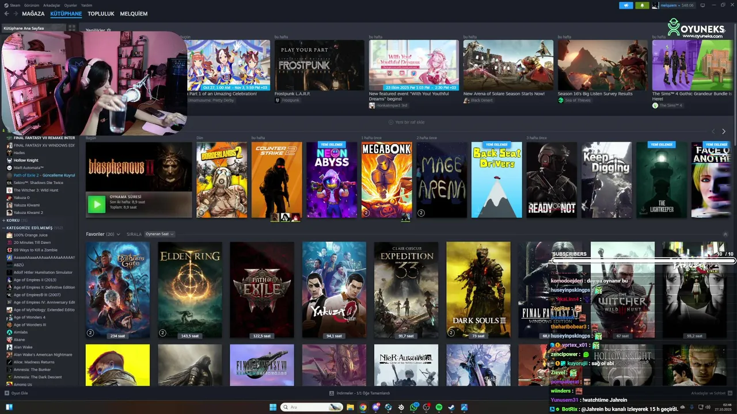Open the Steam menu

[13, 5]
